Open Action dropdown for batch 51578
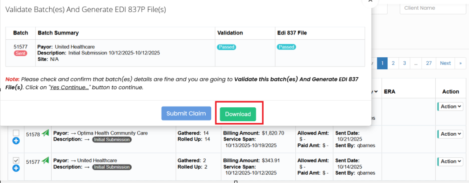 click(x=450, y=134)
